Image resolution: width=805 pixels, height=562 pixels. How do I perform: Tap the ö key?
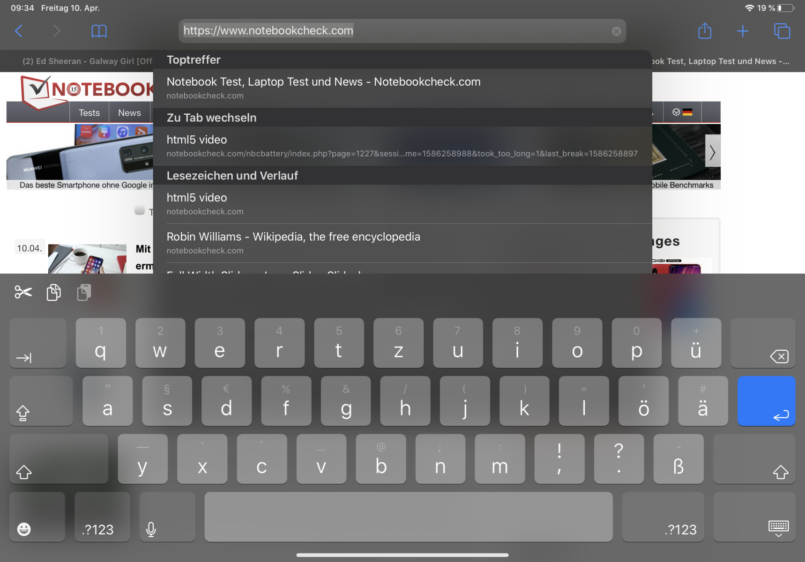coord(643,401)
